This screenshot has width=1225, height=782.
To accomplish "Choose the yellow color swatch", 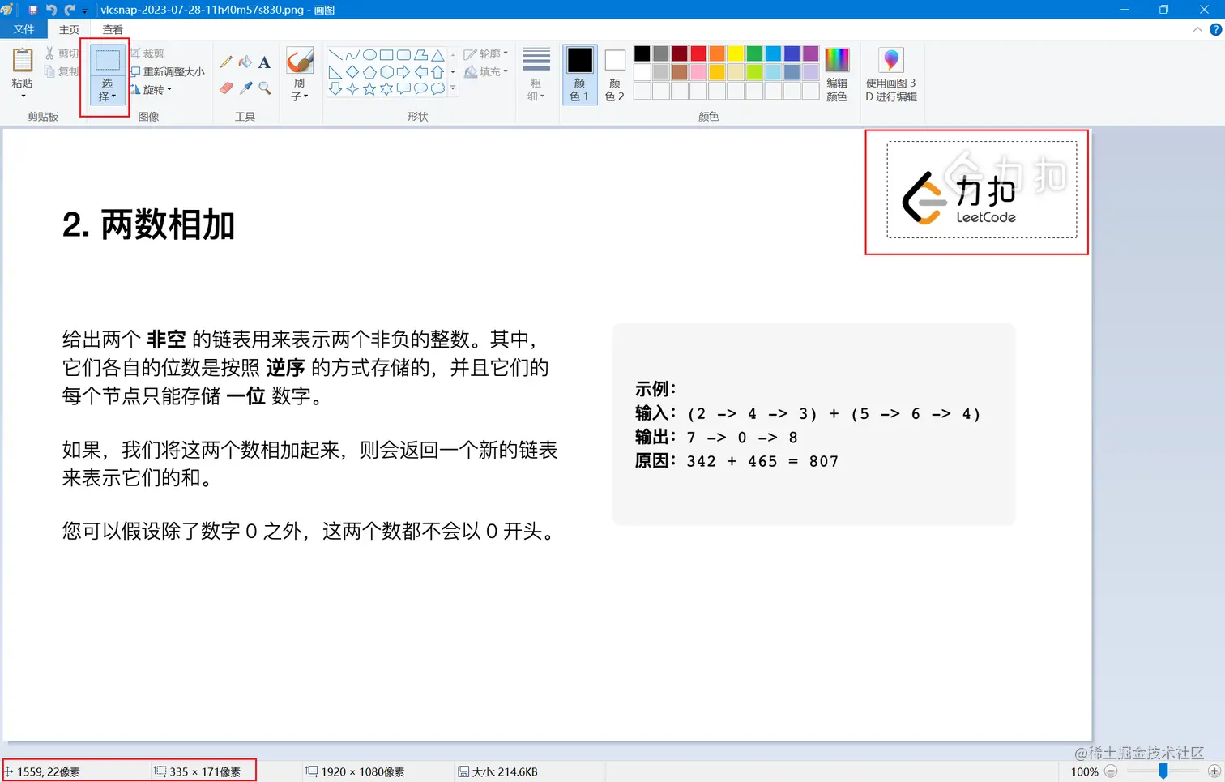I will point(736,53).
